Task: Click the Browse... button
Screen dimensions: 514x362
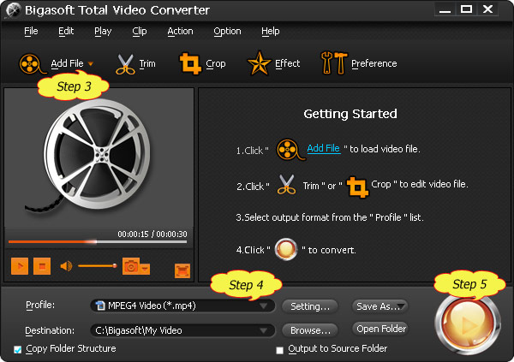Action: [x=310, y=330]
